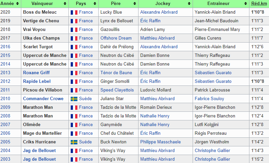Sort by Entraîneur column sort arrow

pyautogui.click(x=246, y=4)
